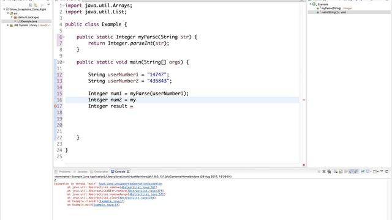Viewport: 392px width, 220px height.
Task: Collapse the Show_Exceptions_Done_Right project
Action: [x=4, y=9]
